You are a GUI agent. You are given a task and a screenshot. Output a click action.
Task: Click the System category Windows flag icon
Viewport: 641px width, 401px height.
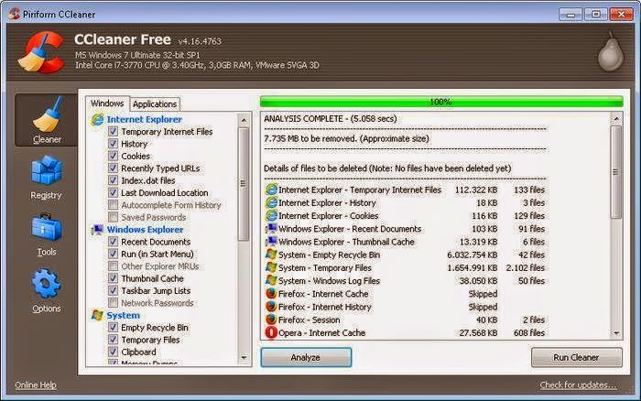pyautogui.click(x=97, y=315)
